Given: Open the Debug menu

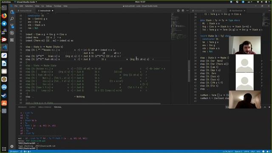Looking at the screenshot, I should [49, 6].
